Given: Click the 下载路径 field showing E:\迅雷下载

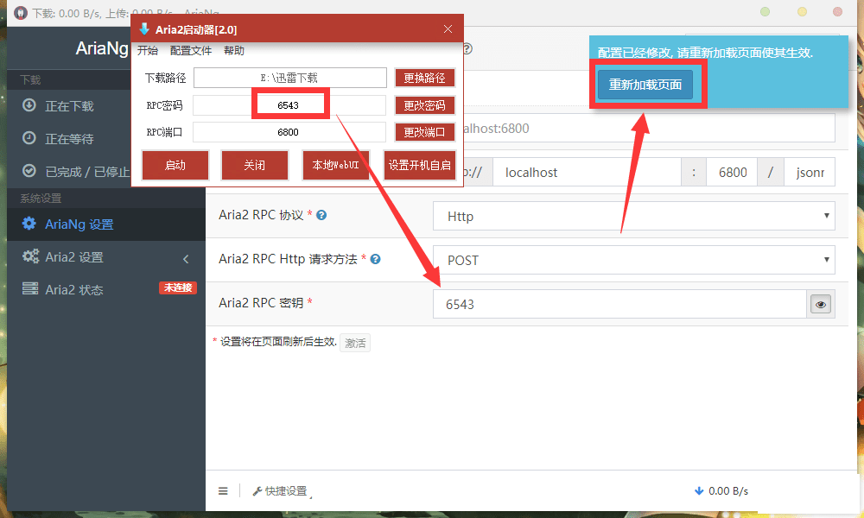Looking at the screenshot, I should [x=289, y=78].
